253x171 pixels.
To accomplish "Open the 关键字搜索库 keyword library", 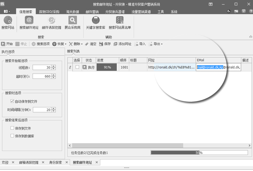I will pyautogui.click(x=96, y=23).
